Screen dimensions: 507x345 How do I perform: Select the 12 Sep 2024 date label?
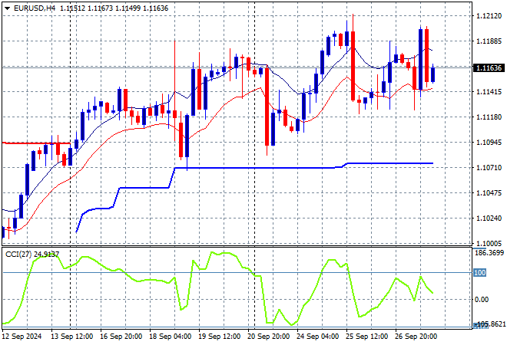click(22, 337)
